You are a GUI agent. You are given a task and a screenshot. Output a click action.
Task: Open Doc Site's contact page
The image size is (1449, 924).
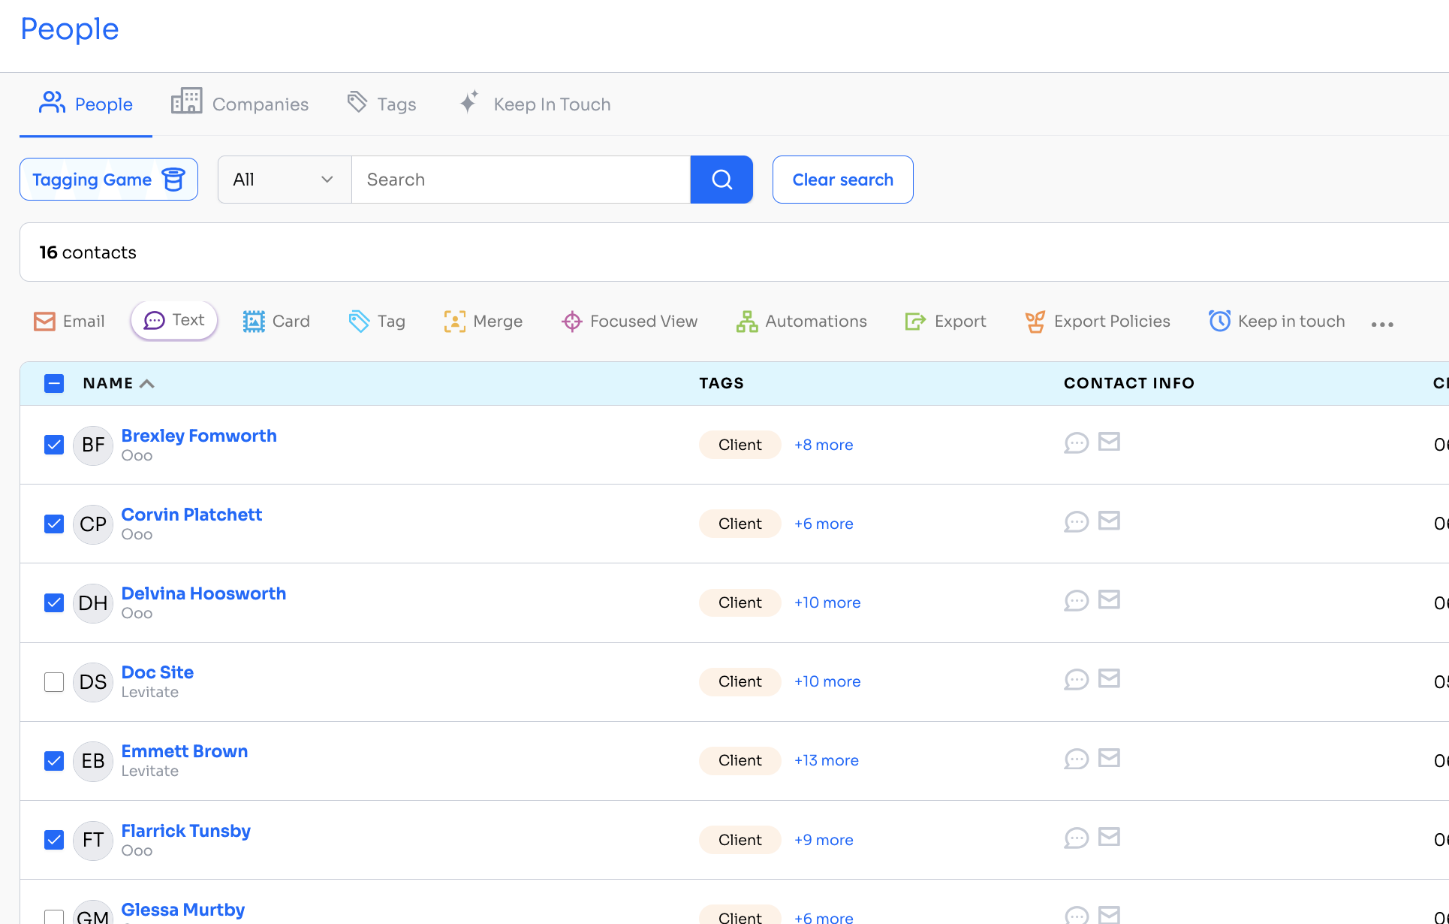158,672
